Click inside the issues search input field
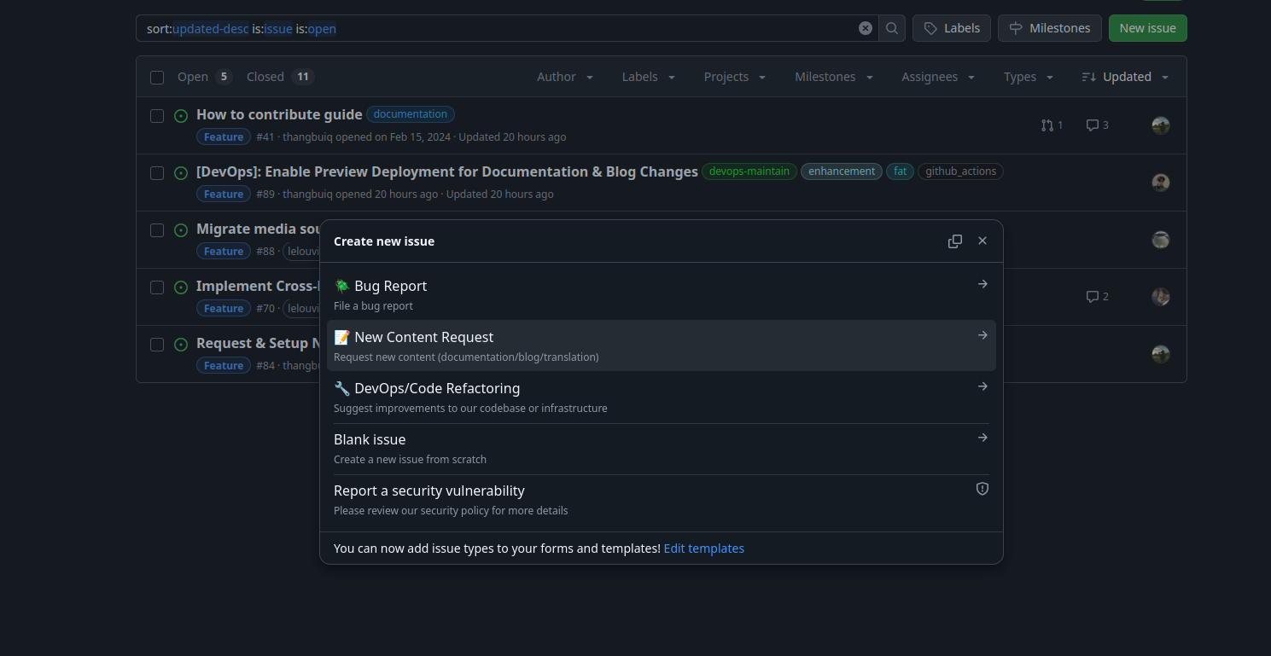 click(x=512, y=28)
